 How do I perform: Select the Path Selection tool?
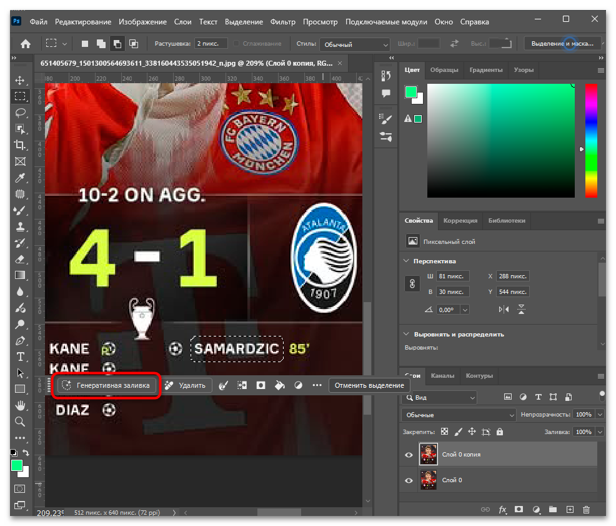click(20, 373)
